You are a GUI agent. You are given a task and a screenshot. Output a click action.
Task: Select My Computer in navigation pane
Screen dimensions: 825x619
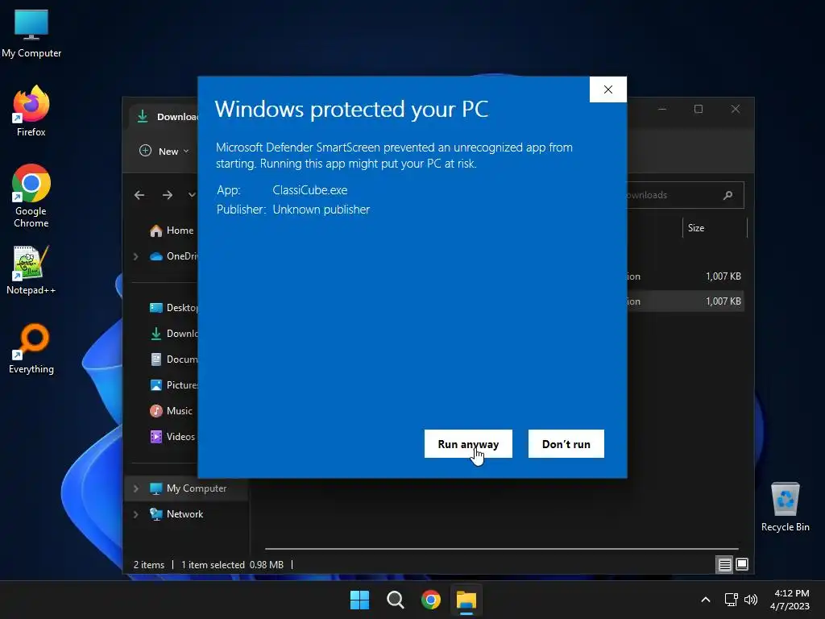[x=189, y=488]
